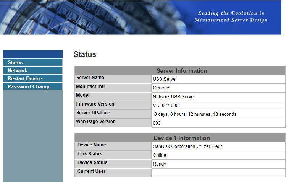Click the Device Name label
Viewport: 289px width, 182px height.
[x=92, y=145]
